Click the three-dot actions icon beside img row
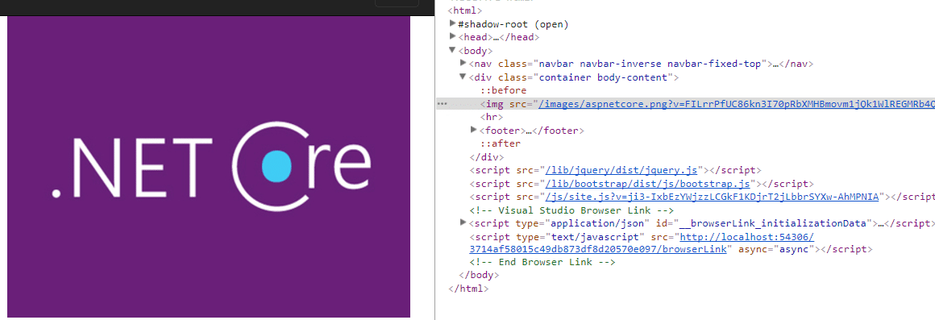The width and height of the screenshot is (935, 320). click(442, 104)
